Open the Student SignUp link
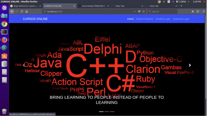 (x=145, y=19)
